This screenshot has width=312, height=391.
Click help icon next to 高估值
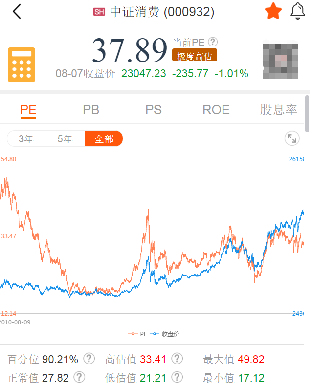coord(177,359)
